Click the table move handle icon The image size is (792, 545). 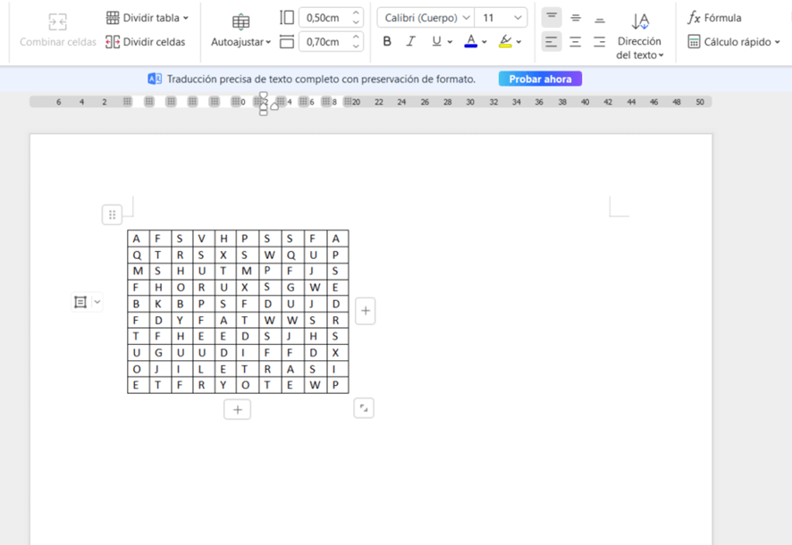[x=112, y=214]
